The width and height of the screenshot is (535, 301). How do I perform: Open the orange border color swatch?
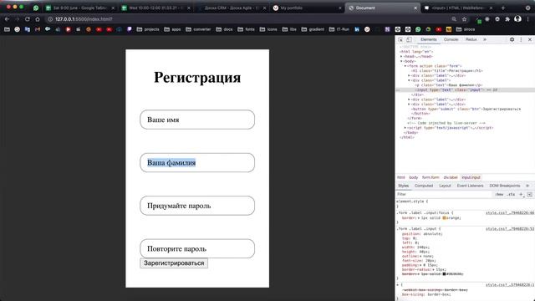(x=444, y=217)
